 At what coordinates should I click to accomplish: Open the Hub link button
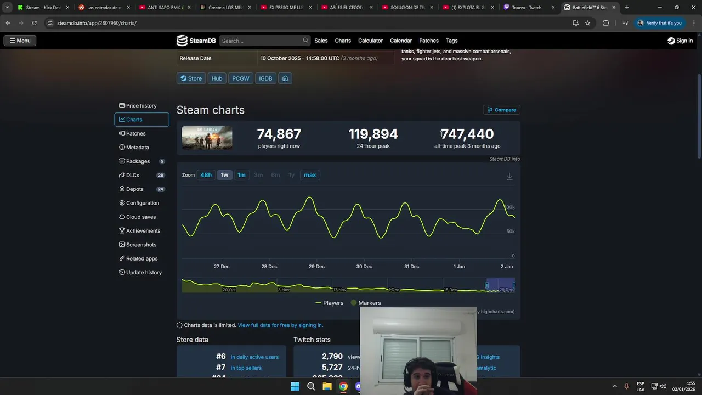(217, 78)
